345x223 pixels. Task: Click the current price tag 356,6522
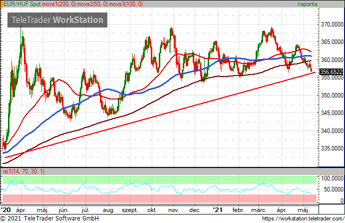(x=331, y=72)
